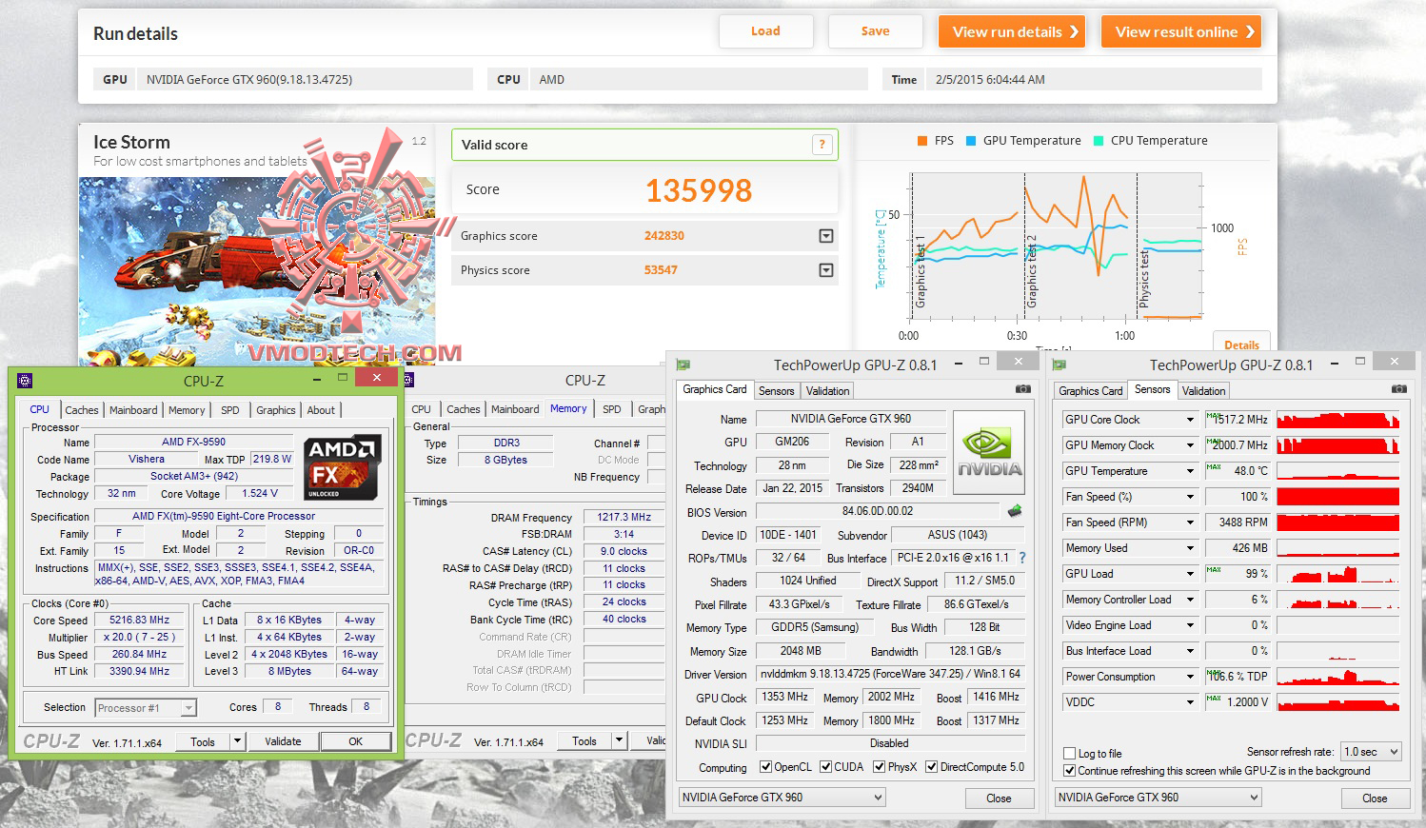The width and height of the screenshot is (1426, 828).
Task: Toggle the DirectCompute 5.0 checkbox
Action: pos(931,767)
